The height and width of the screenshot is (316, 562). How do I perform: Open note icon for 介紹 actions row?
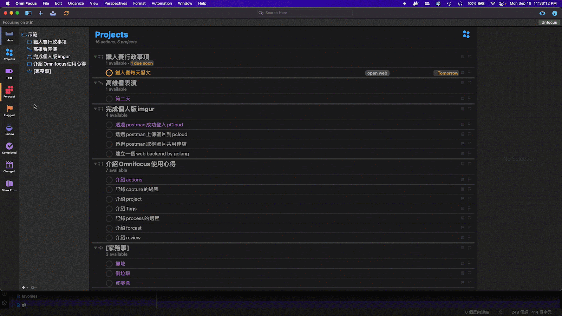coord(463,179)
